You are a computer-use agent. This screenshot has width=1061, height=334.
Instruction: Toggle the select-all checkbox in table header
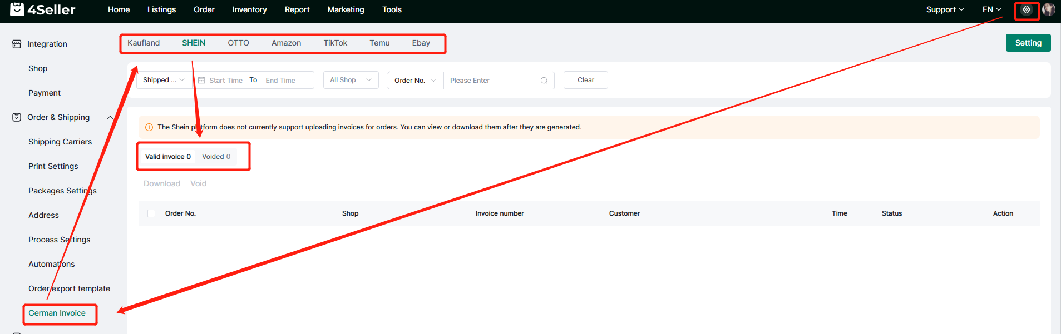[x=151, y=213]
